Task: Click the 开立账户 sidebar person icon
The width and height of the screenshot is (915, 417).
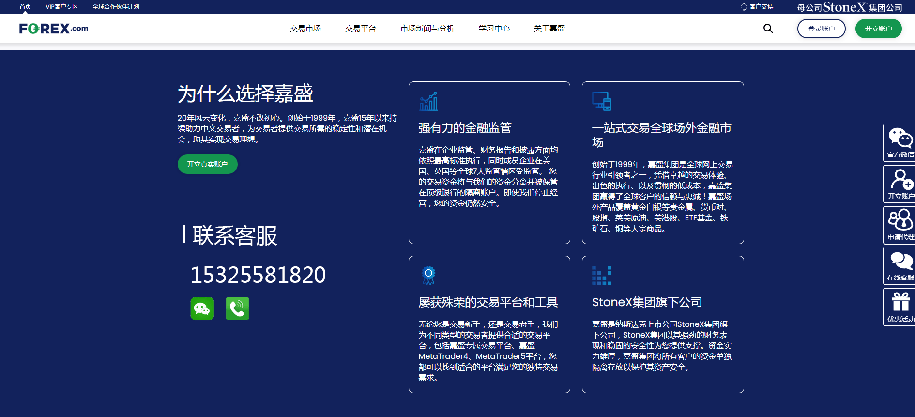Action: click(900, 184)
